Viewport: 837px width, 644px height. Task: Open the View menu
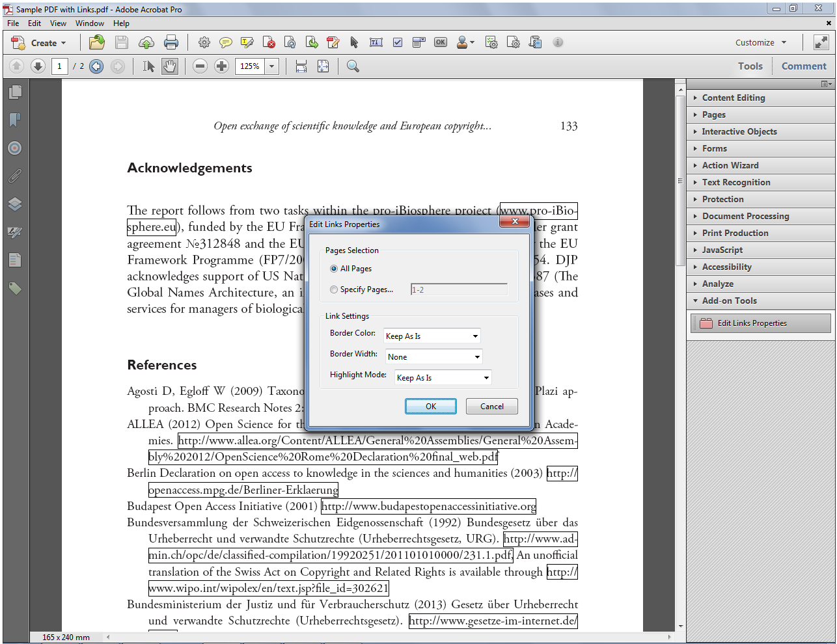coord(58,23)
